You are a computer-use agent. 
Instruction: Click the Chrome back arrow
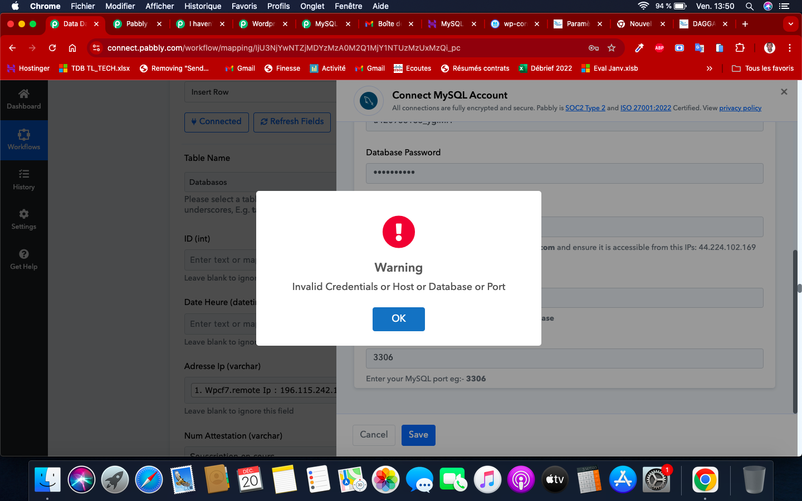pos(12,48)
